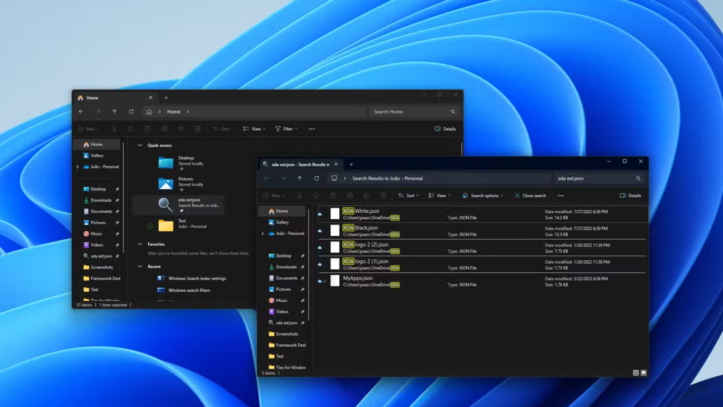Click the Cut icon in the search window toolbar

[x=299, y=196]
